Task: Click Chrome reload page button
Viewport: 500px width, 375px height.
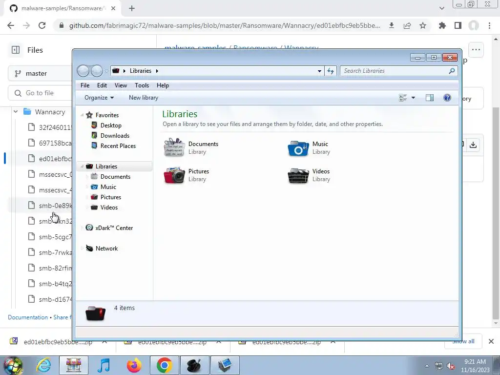Action: [x=42, y=25]
